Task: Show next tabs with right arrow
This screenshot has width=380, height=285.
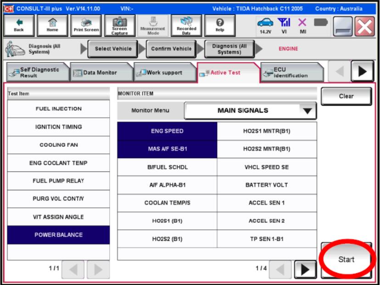Action: (x=362, y=71)
